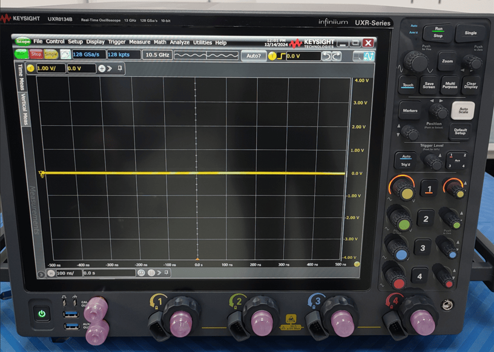This screenshot has width=494, height=352.
Task: Open the Display menu
Action: pyautogui.click(x=96, y=42)
